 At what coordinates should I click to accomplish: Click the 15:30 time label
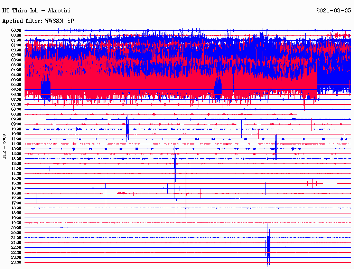click(16, 183)
